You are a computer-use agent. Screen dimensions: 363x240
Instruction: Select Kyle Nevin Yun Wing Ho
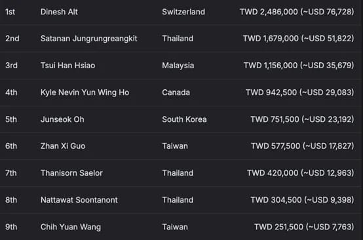(85, 92)
